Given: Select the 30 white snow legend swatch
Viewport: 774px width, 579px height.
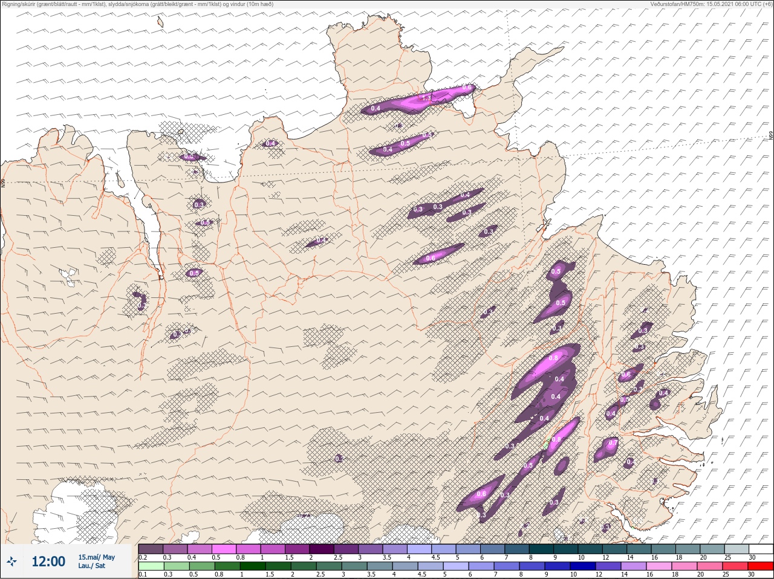Looking at the screenshot, I should pos(761,549).
